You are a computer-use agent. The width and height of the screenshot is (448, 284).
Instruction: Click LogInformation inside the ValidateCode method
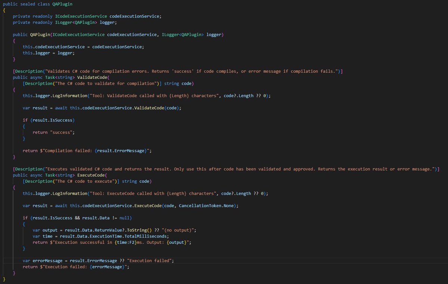pos(69,96)
